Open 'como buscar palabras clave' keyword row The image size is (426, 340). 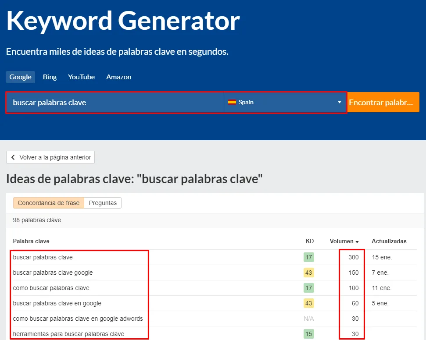[51, 288]
